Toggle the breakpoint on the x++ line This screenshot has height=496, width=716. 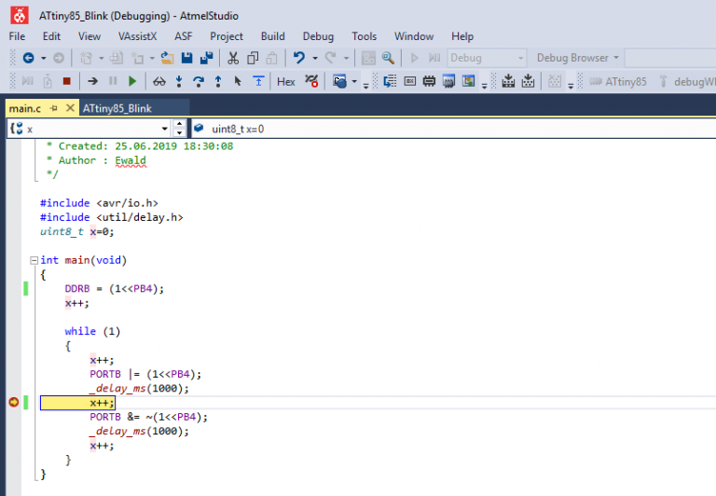(x=13, y=403)
